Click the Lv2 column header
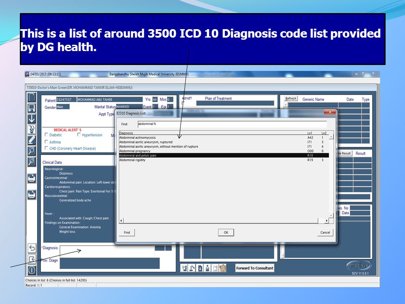Viewport: 405px width, 304px height. pyautogui.click(x=324, y=133)
